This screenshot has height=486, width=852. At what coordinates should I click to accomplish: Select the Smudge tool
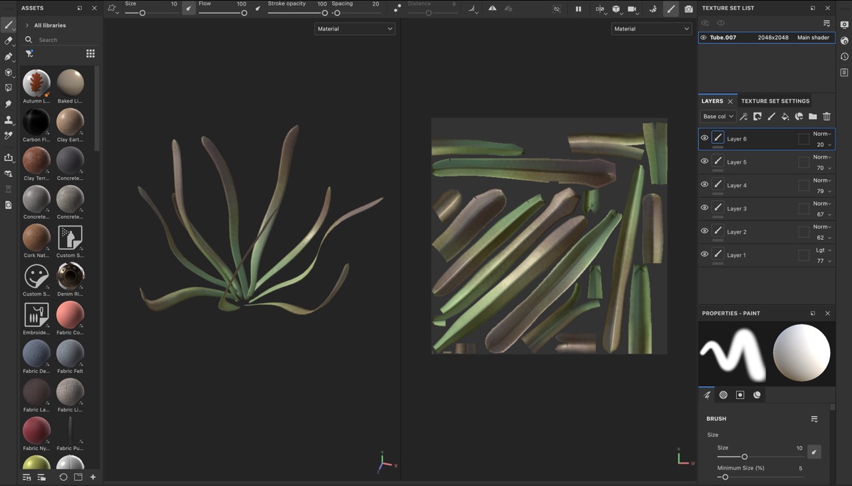(x=9, y=105)
